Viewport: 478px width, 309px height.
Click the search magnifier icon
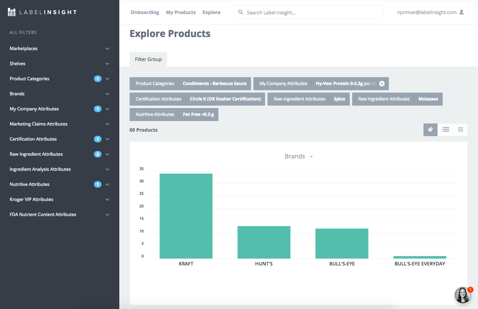(x=241, y=12)
